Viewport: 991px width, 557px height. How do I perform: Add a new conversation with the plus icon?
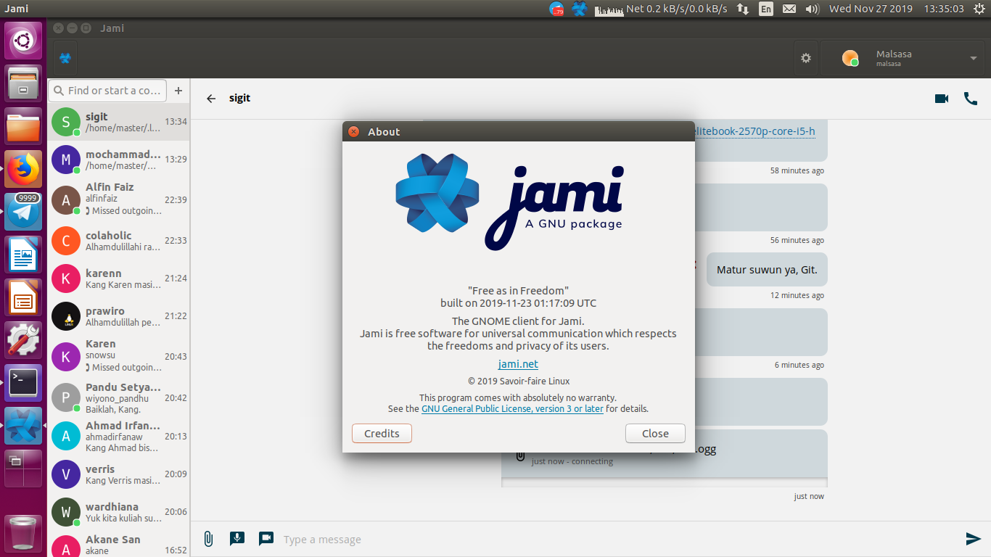(178, 91)
